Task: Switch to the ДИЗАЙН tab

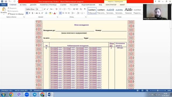Action: click(x=33, y=5)
